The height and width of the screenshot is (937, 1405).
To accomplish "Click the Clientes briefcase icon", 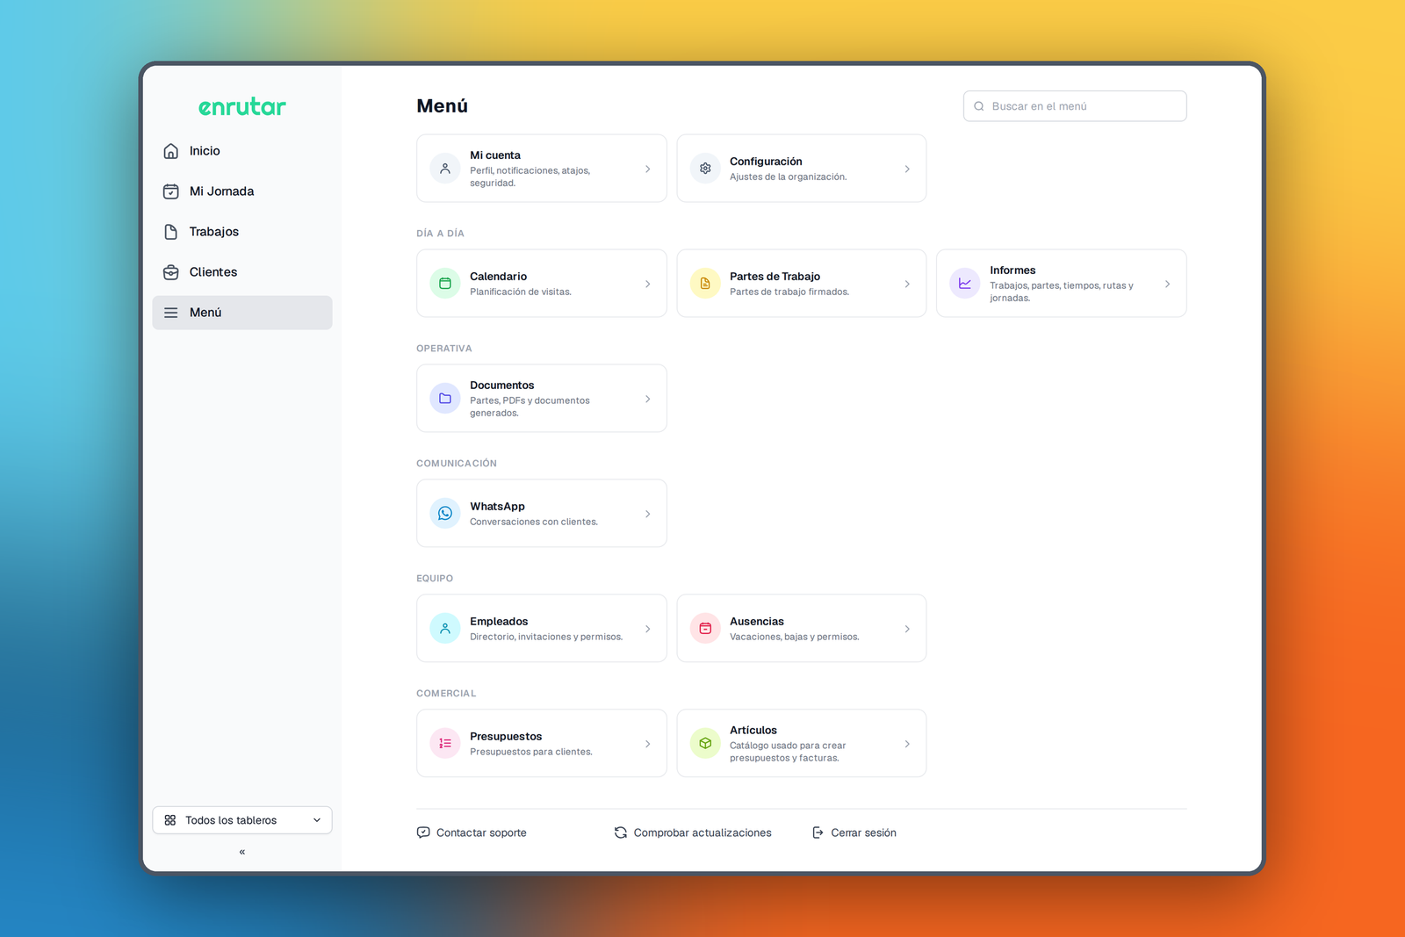I will 171,272.
